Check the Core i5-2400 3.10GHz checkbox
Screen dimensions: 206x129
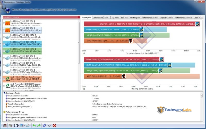click(x=4, y=72)
